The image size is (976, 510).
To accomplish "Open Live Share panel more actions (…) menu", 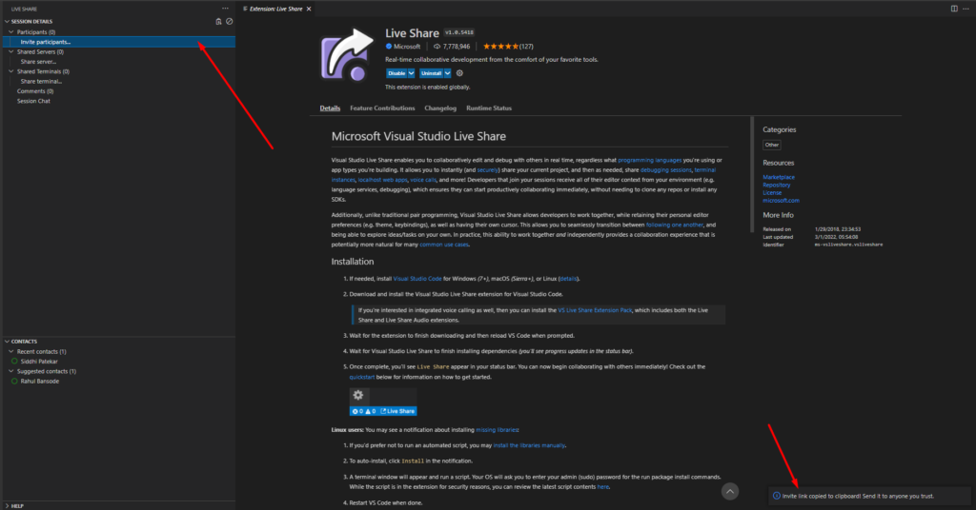I will point(225,9).
